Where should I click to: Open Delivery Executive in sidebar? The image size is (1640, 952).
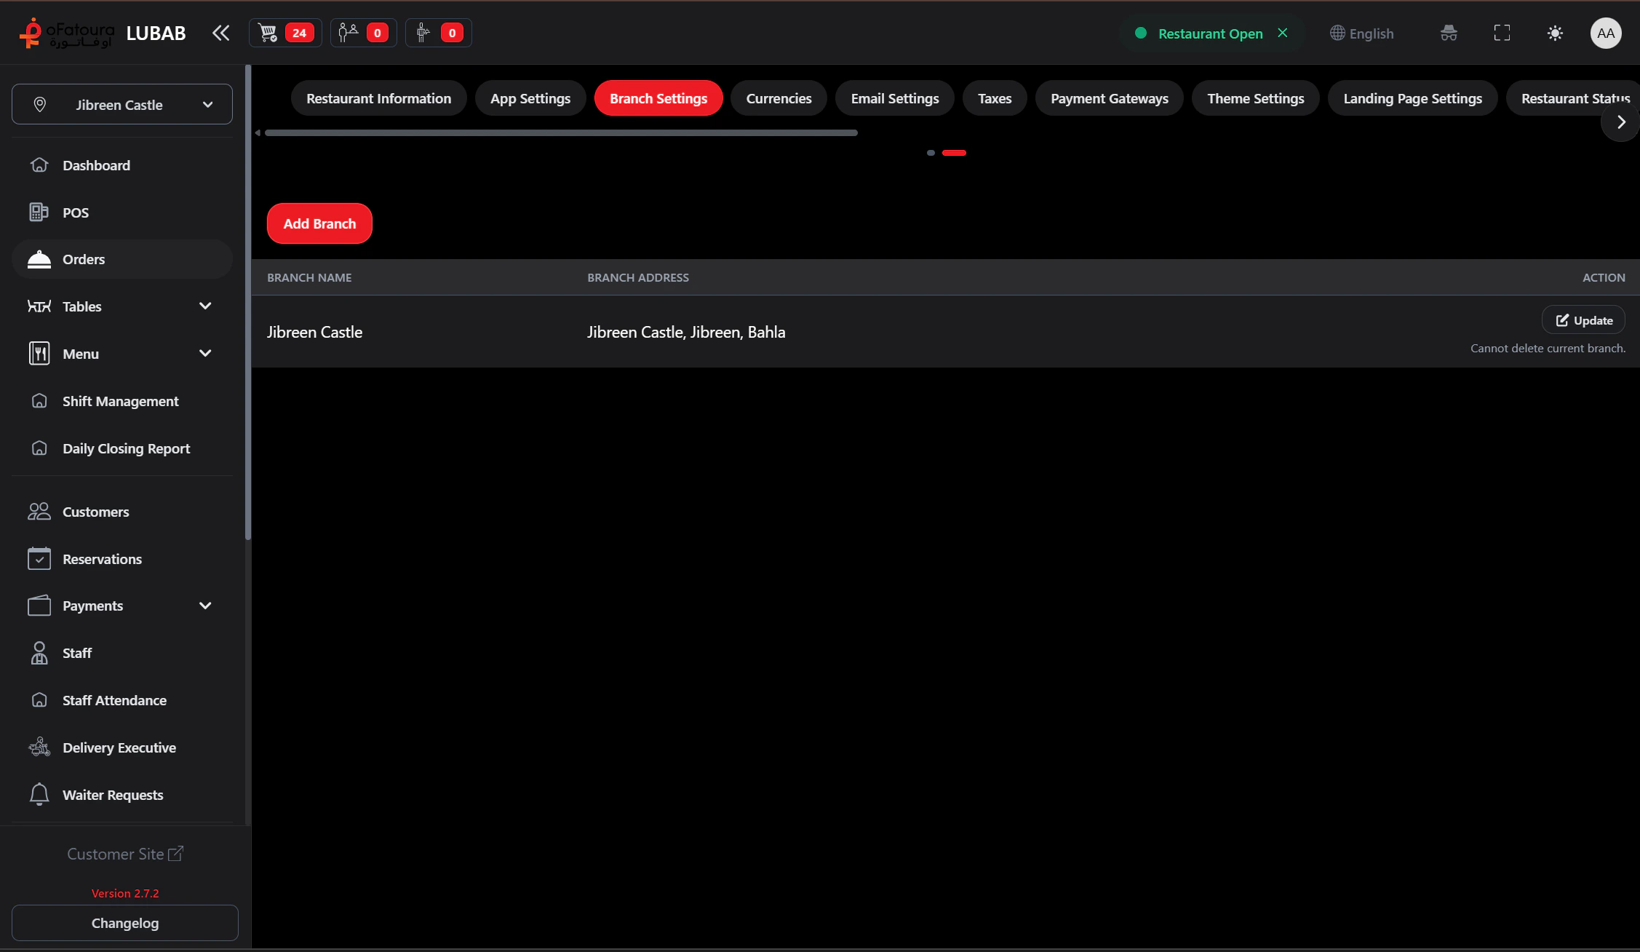click(x=119, y=747)
